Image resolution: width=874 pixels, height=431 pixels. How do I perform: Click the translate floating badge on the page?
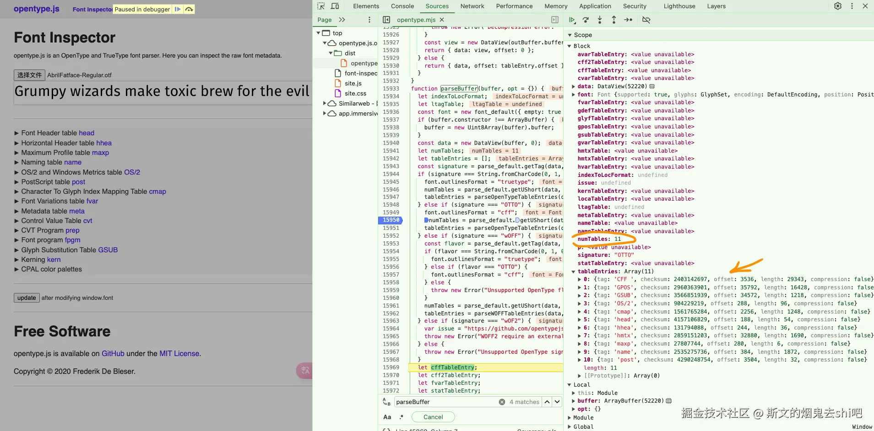point(304,371)
